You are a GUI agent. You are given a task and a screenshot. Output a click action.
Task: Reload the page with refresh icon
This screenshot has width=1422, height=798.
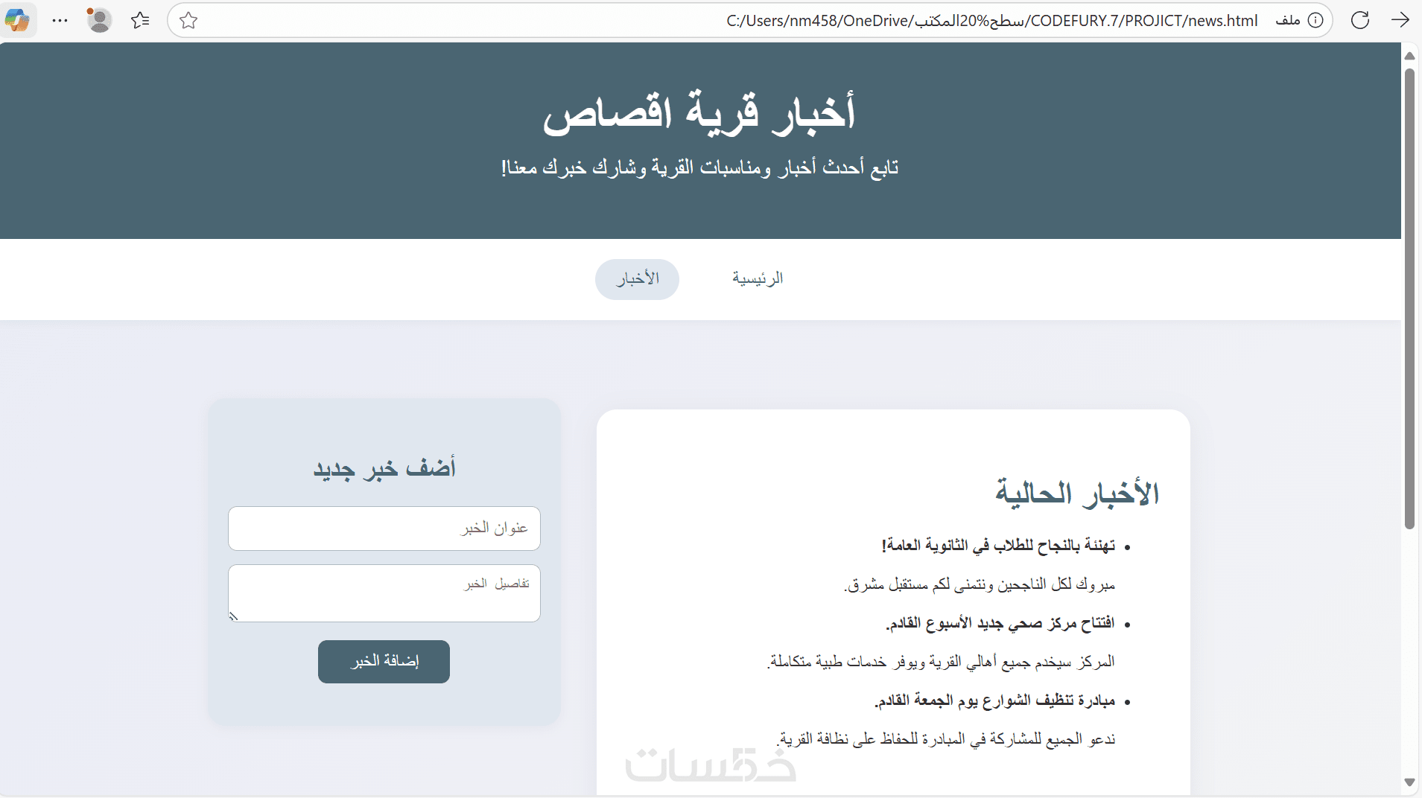coord(1360,20)
